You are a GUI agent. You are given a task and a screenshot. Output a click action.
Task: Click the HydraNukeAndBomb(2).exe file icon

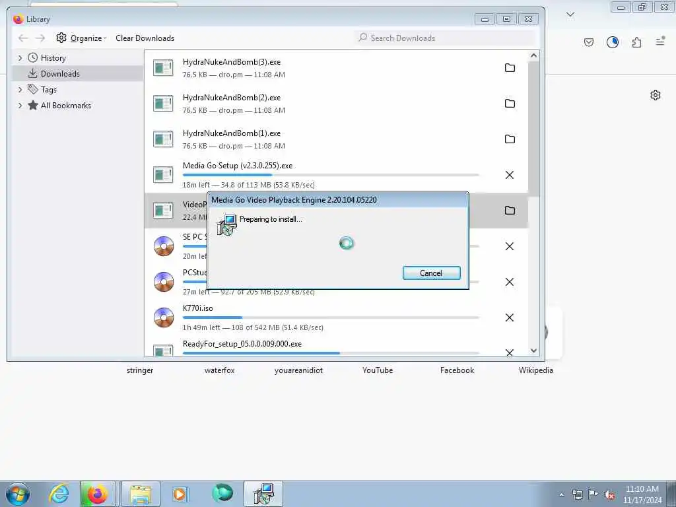coord(164,104)
